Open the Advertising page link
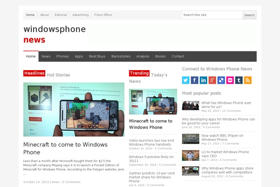The width and height of the screenshot is (280, 187). click(x=81, y=15)
